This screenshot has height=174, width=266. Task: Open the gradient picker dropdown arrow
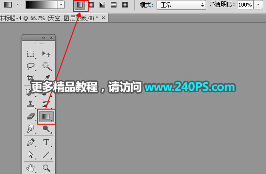[61, 5]
